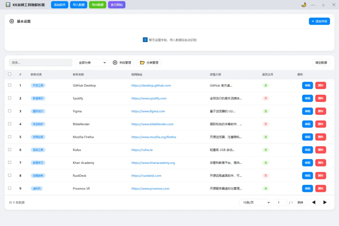This screenshot has height=226, width=339.
Task: Edit the Mozilla Firefox row
Action: [x=308, y=137]
